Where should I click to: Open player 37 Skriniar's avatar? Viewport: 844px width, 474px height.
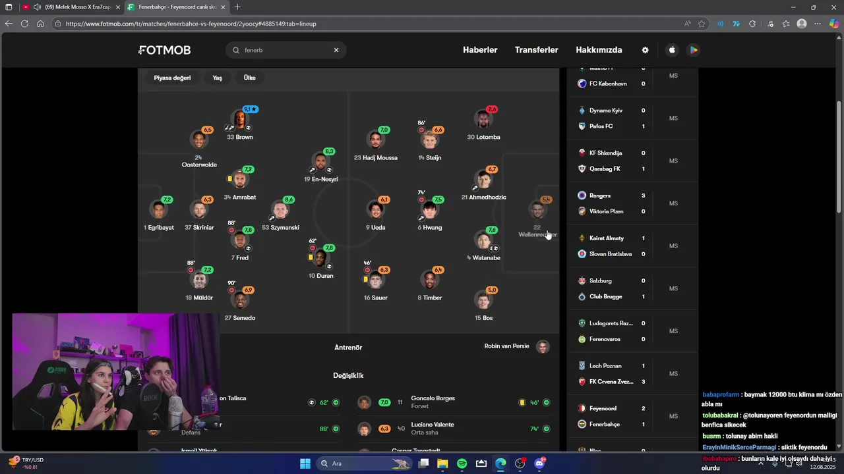point(199,210)
